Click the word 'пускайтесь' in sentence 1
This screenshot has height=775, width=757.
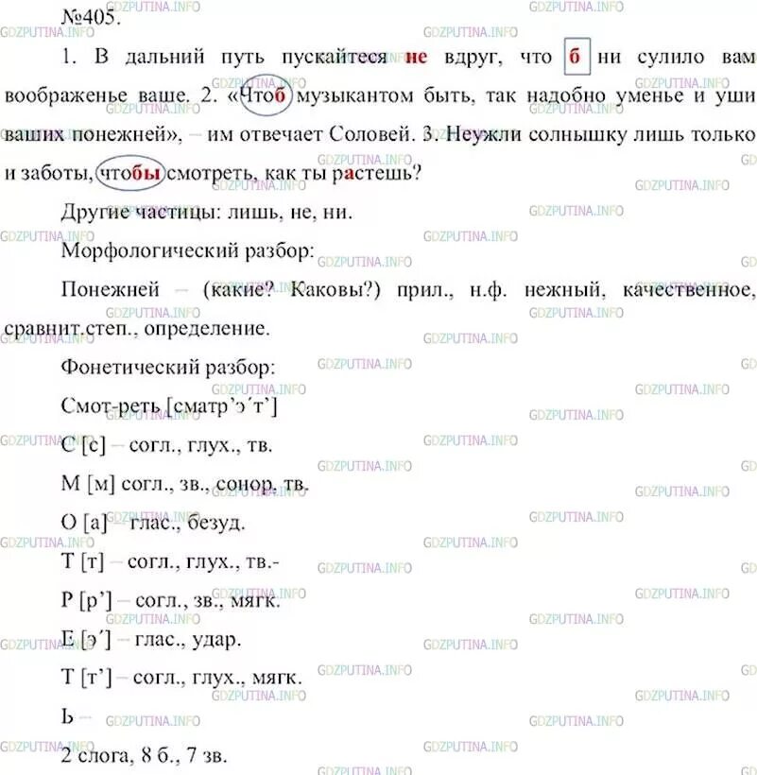(x=334, y=58)
